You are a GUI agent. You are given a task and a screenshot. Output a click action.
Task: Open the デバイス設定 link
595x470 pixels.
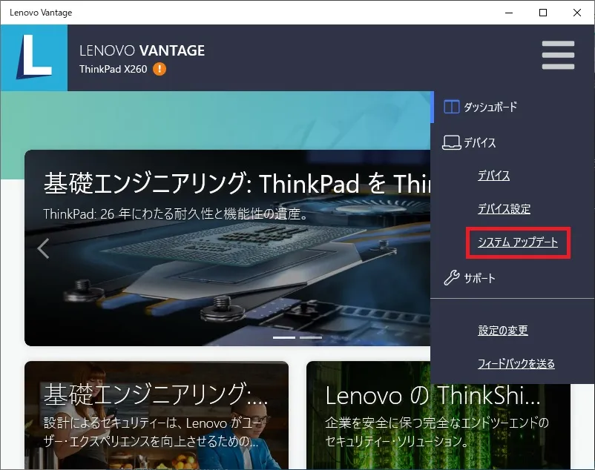point(504,209)
